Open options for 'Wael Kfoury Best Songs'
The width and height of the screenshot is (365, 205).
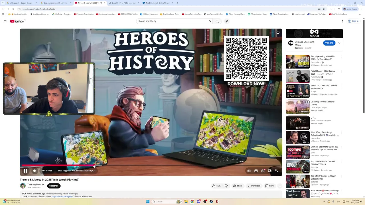pos(342,133)
